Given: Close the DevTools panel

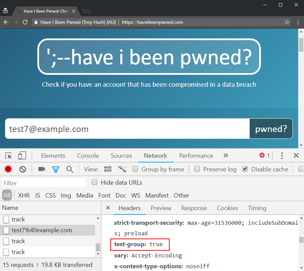Looking at the screenshot, I should (296, 155).
